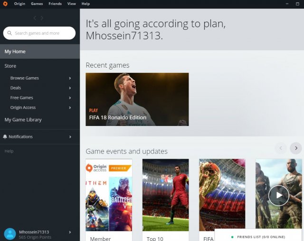Show next game events with right arrow
Screen dimensions: 304x241
tap(296, 148)
